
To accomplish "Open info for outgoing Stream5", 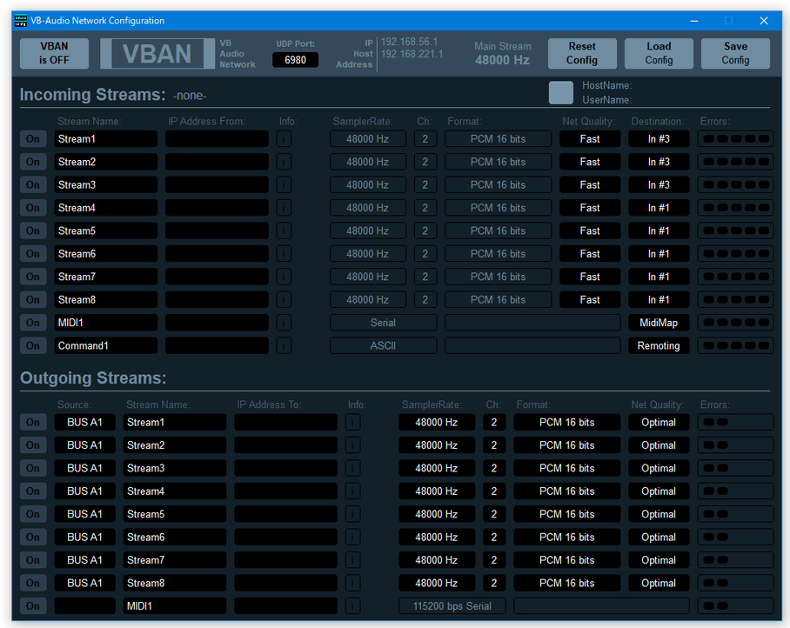I will pyautogui.click(x=352, y=514).
